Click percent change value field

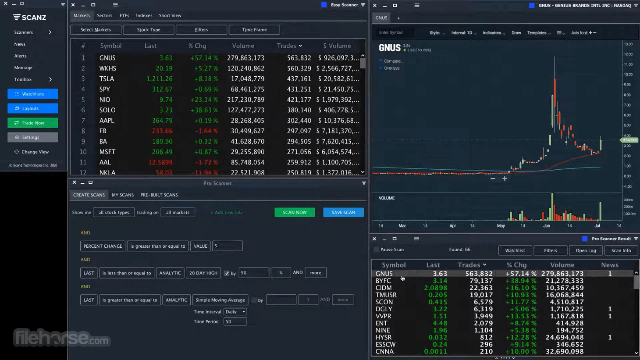(227, 246)
